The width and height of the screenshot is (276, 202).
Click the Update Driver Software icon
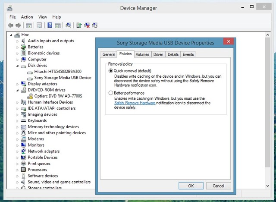pyautogui.click(x=79, y=25)
